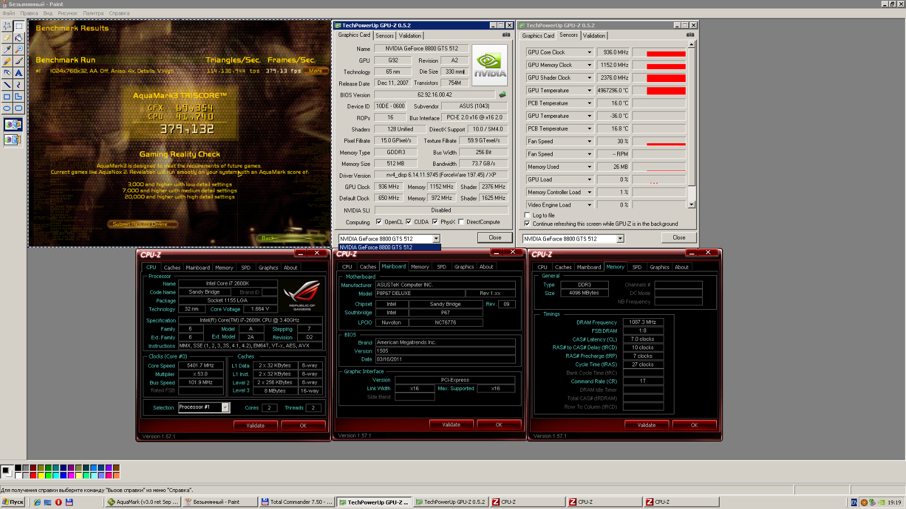Pick the yellow color swatch in palette
This screenshot has width=906, height=509.
coord(41,475)
